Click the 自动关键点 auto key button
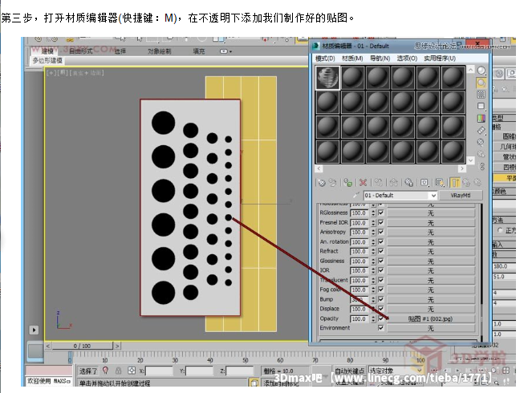 pyautogui.click(x=349, y=371)
